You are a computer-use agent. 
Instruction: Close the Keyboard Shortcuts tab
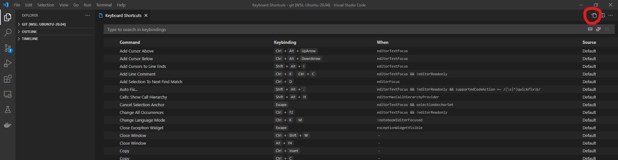click(146, 15)
